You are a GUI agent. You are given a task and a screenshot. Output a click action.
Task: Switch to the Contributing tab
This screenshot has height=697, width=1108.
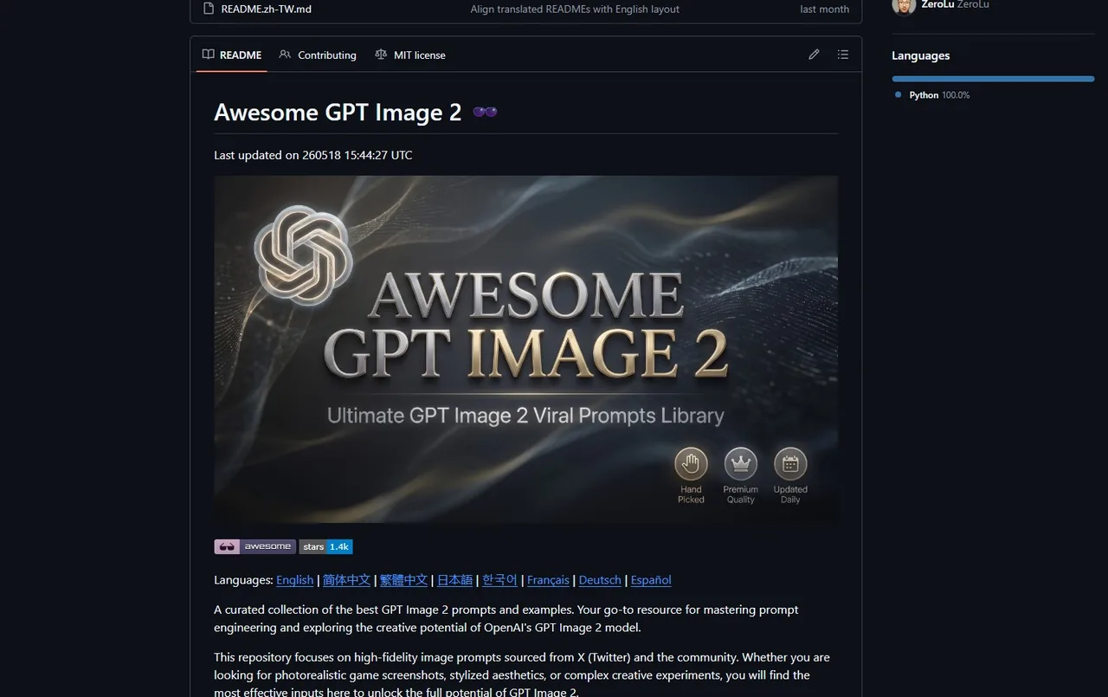[318, 55]
